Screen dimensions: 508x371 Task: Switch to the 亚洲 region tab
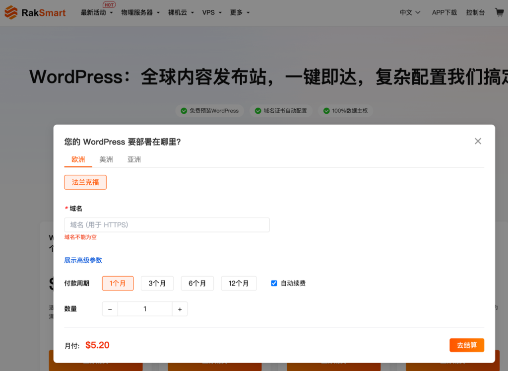[x=134, y=159]
